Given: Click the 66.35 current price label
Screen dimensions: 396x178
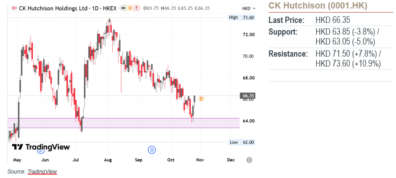Looking at the screenshot, I should (247, 96).
